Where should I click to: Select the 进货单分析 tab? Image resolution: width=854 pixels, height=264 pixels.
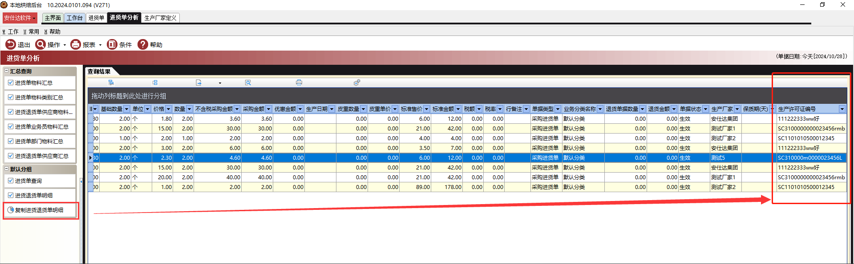124,17
